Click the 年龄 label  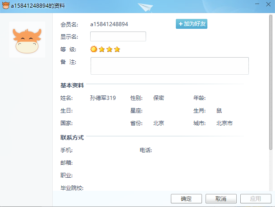[x=199, y=98]
